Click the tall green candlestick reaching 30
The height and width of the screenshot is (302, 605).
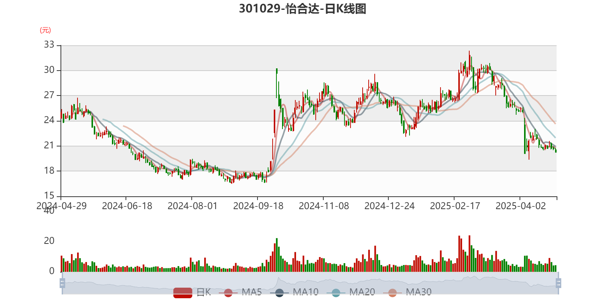tap(277, 83)
